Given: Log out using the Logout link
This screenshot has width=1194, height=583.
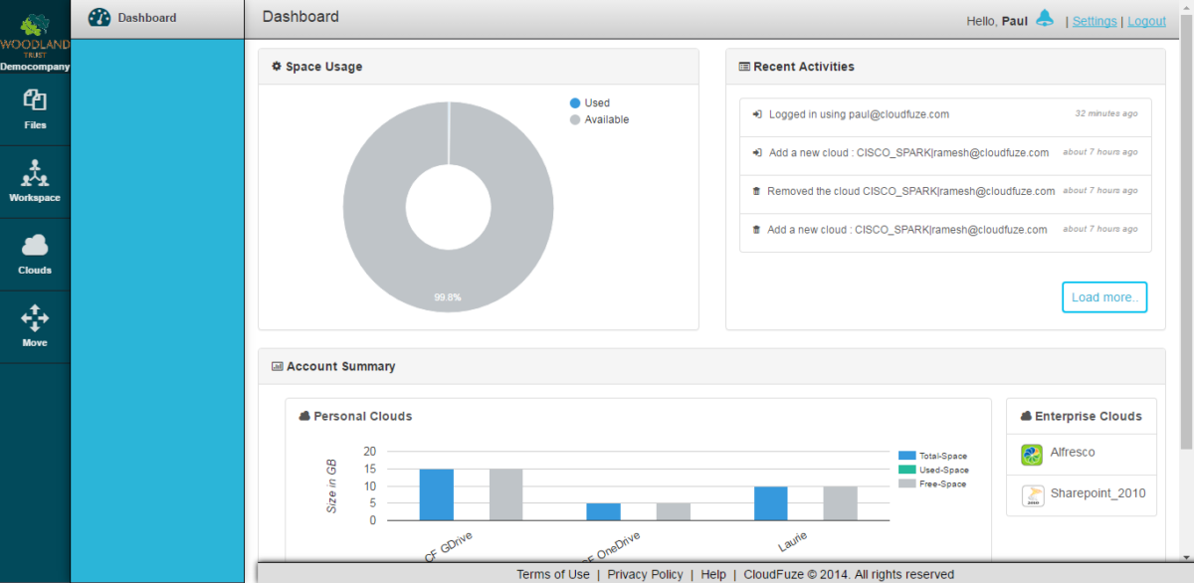Looking at the screenshot, I should coord(1146,20).
